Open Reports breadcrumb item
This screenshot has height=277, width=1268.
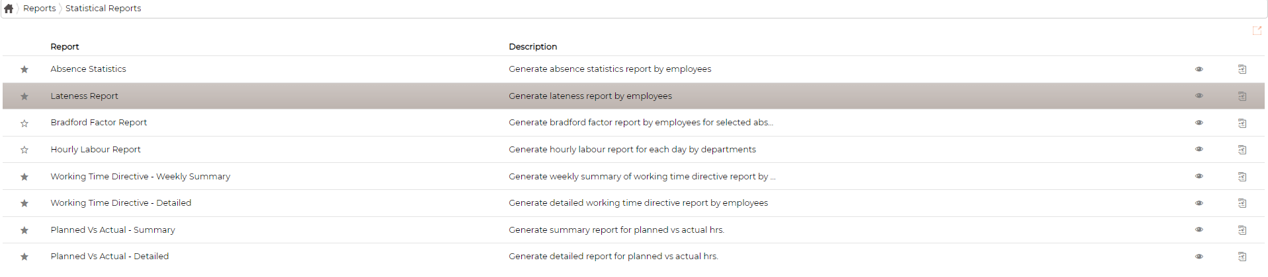40,9
